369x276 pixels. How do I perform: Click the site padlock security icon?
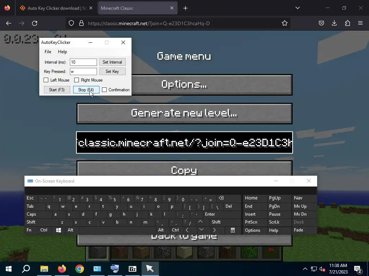coord(81,23)
